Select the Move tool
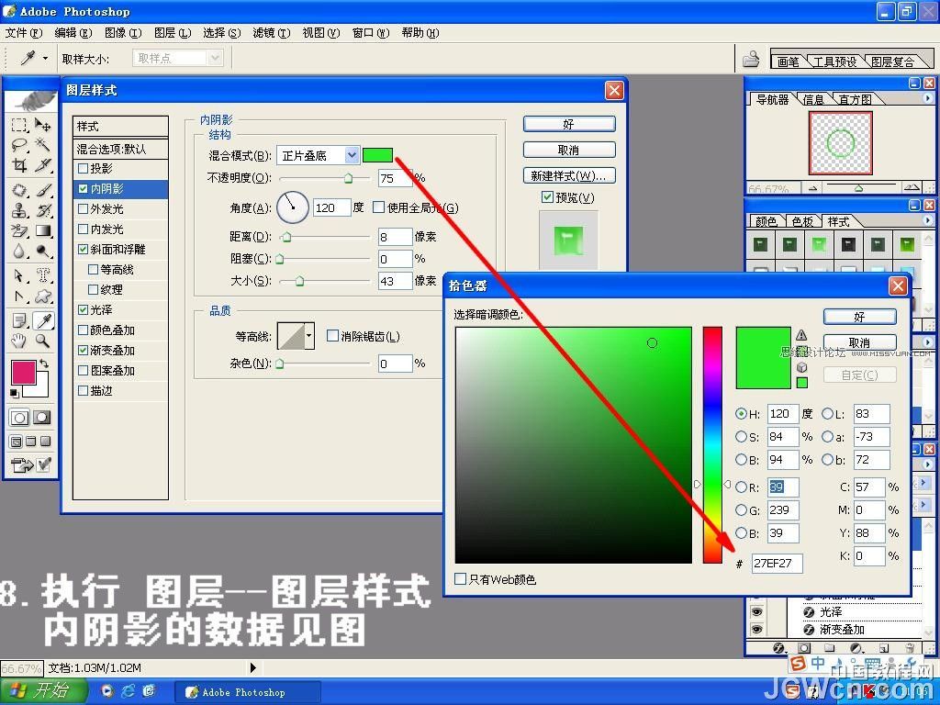 coord(42,125)
